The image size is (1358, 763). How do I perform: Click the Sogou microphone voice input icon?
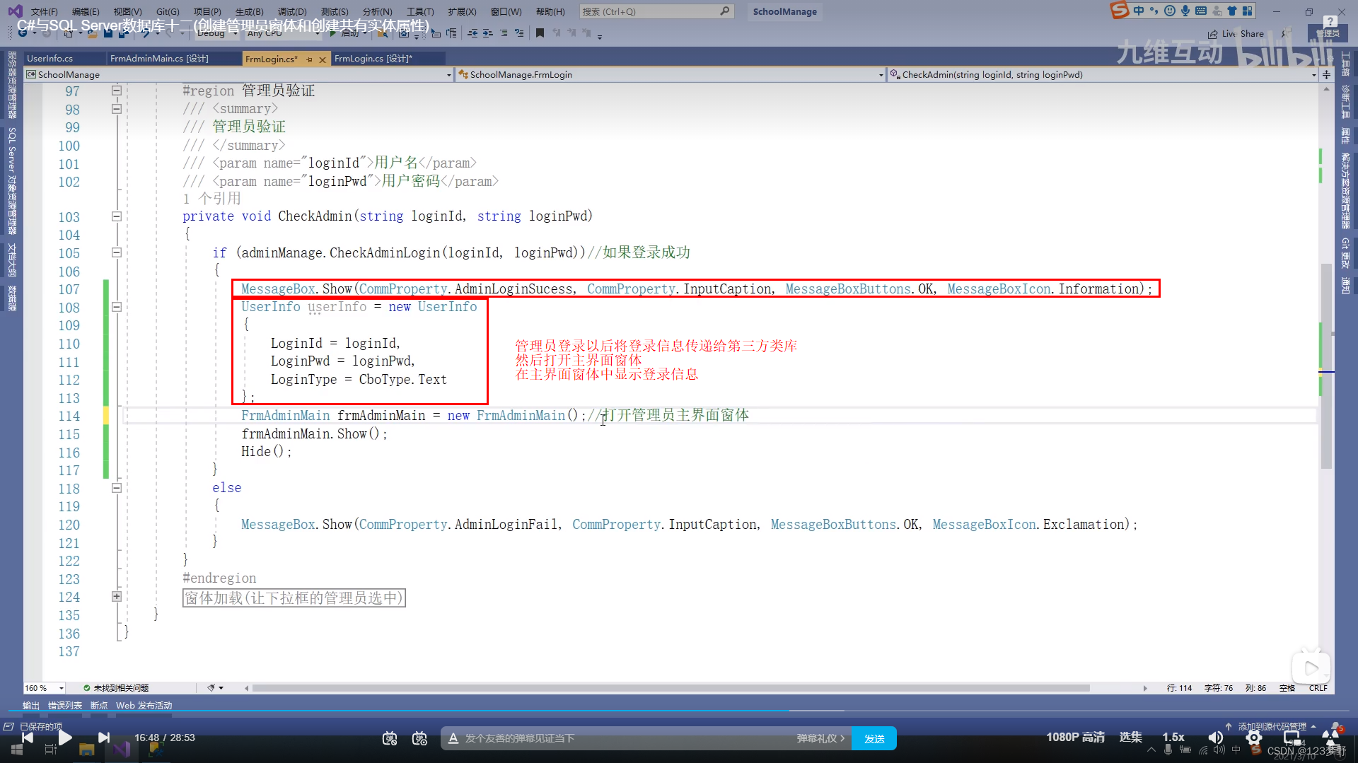[1185, 11]
